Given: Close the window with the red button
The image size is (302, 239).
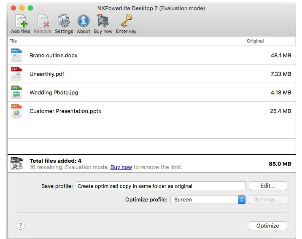Looking at the screenshot, I should coord(13,8).
